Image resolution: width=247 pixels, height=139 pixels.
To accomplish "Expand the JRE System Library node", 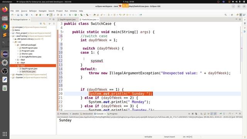I will pyautogui.click(x=14, y=39).
